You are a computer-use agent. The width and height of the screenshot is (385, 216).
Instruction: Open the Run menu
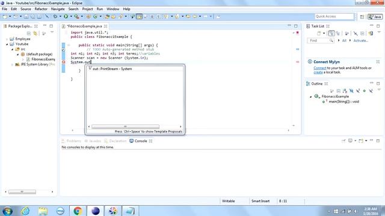[x=100, y=9]
